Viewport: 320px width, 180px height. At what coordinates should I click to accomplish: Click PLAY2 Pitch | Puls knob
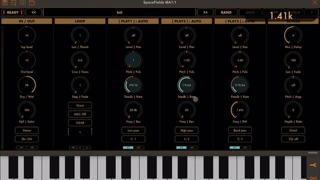186,60
